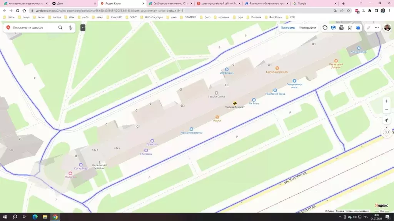Toggle the photos camera layer icon

(341, 28)
